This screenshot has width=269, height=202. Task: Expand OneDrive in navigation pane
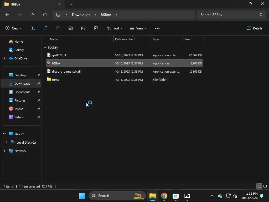(x=4, y=58)
